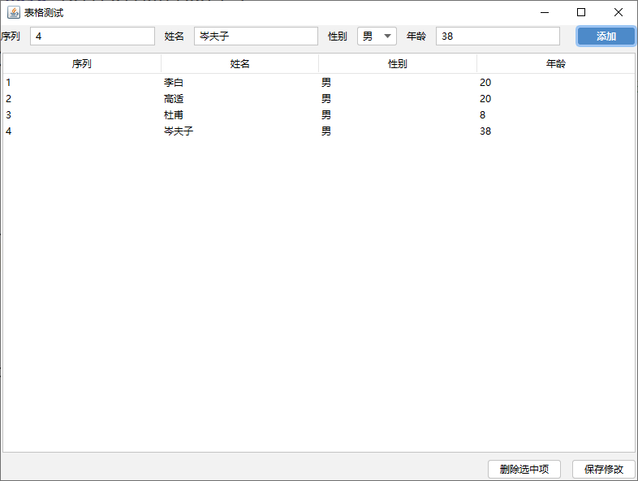Click the 删除选中项 button
Screen dimensions: 638x481
coord(524,469)
